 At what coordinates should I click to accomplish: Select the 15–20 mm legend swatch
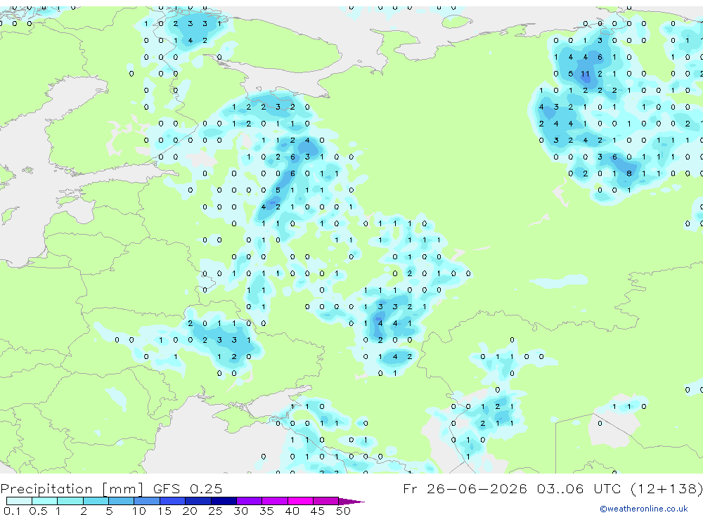click(172, 501)
